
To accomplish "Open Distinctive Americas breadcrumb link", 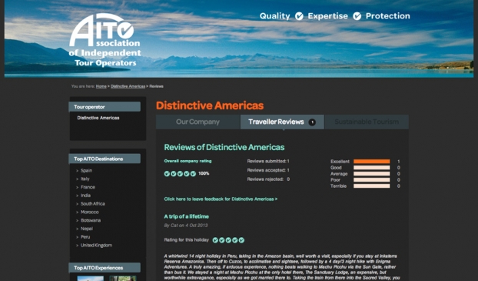I will coord(128,86).
